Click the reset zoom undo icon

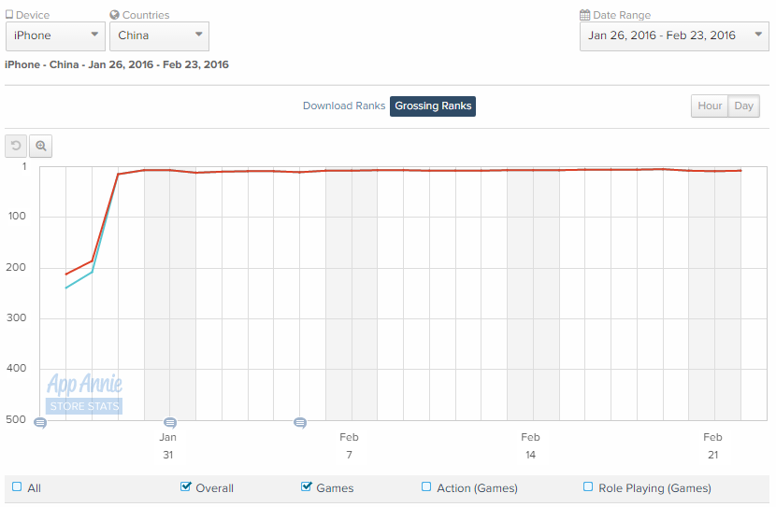coord(16,146)
